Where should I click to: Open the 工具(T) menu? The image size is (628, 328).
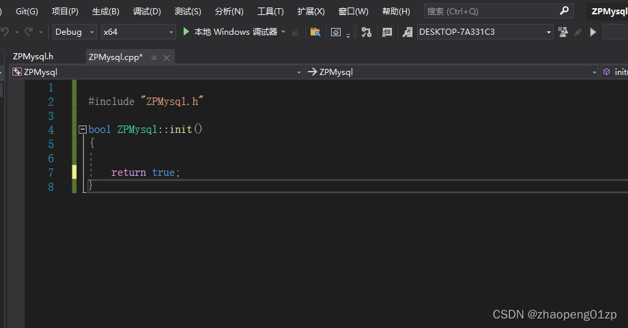point(270,11)
